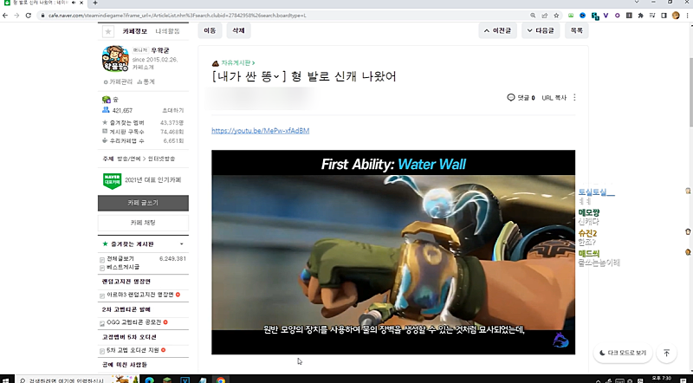Click chat username 메모짱
This screenshot has width=693, height=383.
[x=589, y=212]
